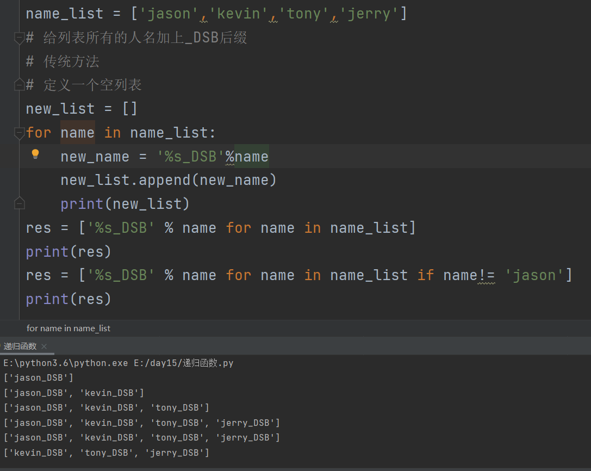The width and height of the screenshot is (591, 471).
Task: Click the string 'tony' in name_list
Action: pyautogui.click(x=303, y=14)
